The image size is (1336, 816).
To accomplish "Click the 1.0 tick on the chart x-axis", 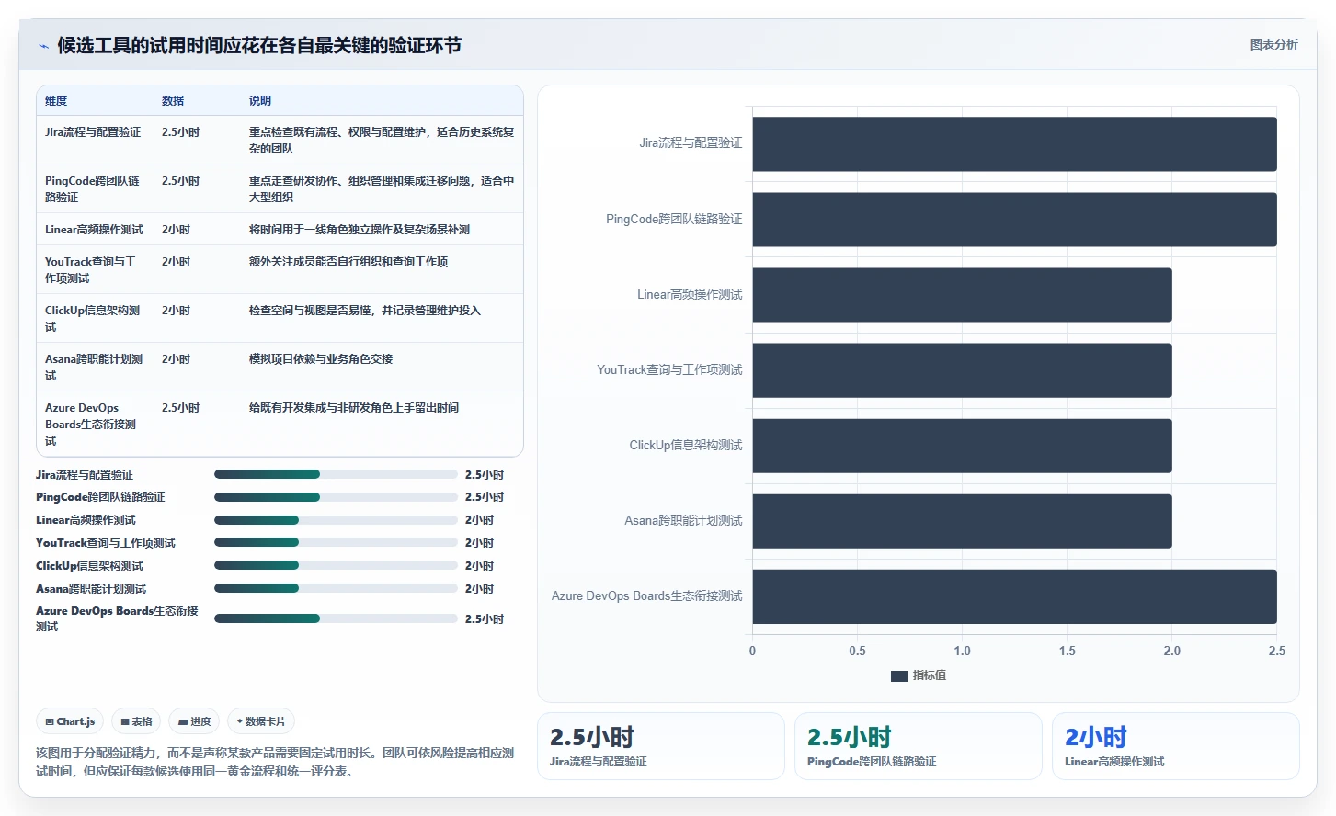I will (x=963, y=652).
